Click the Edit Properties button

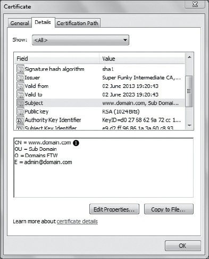point(114,209)
